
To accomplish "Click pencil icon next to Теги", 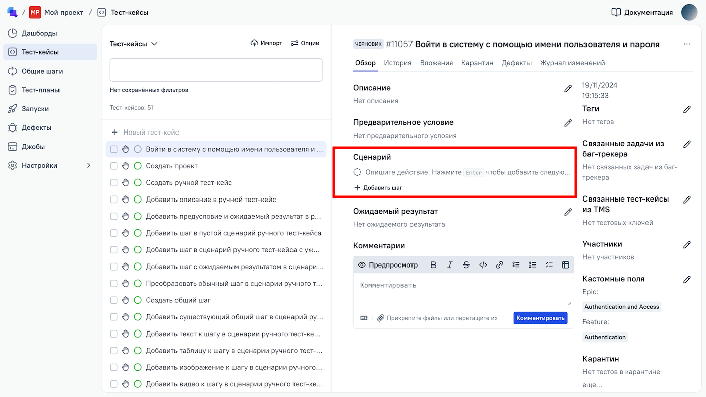I will (x=686, y=109).
